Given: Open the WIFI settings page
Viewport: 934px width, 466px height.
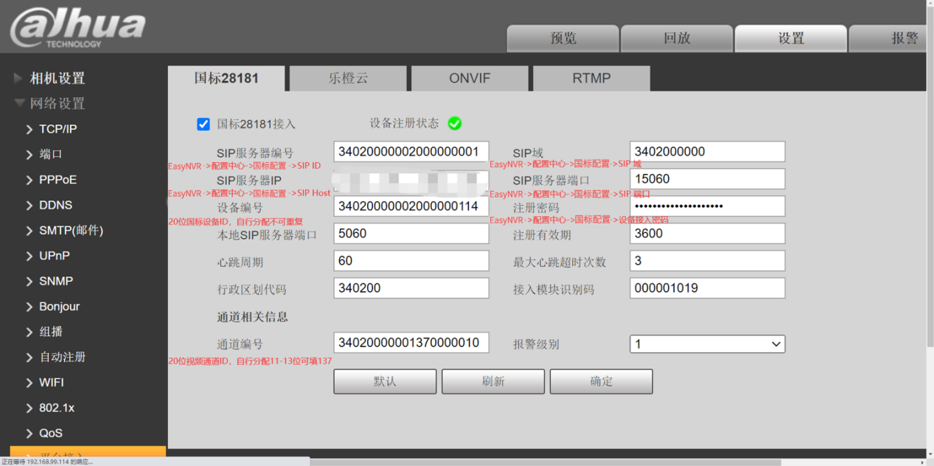Looking at the screenshot, I should click(50, 383).
